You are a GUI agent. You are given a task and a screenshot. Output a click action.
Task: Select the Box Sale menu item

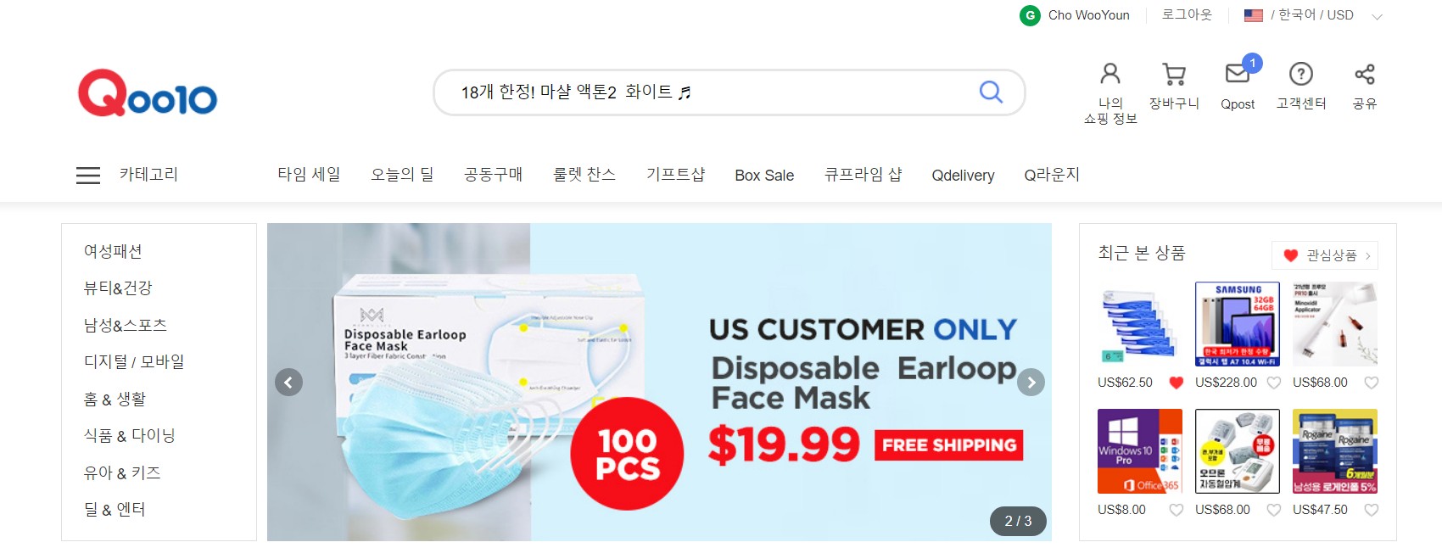(x=764, y=176)
